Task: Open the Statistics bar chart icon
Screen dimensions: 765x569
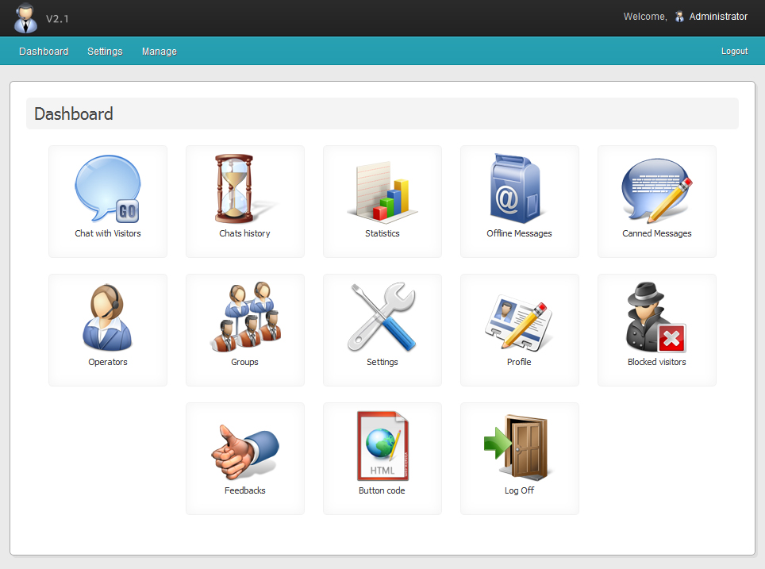Action: coord(382,192)
